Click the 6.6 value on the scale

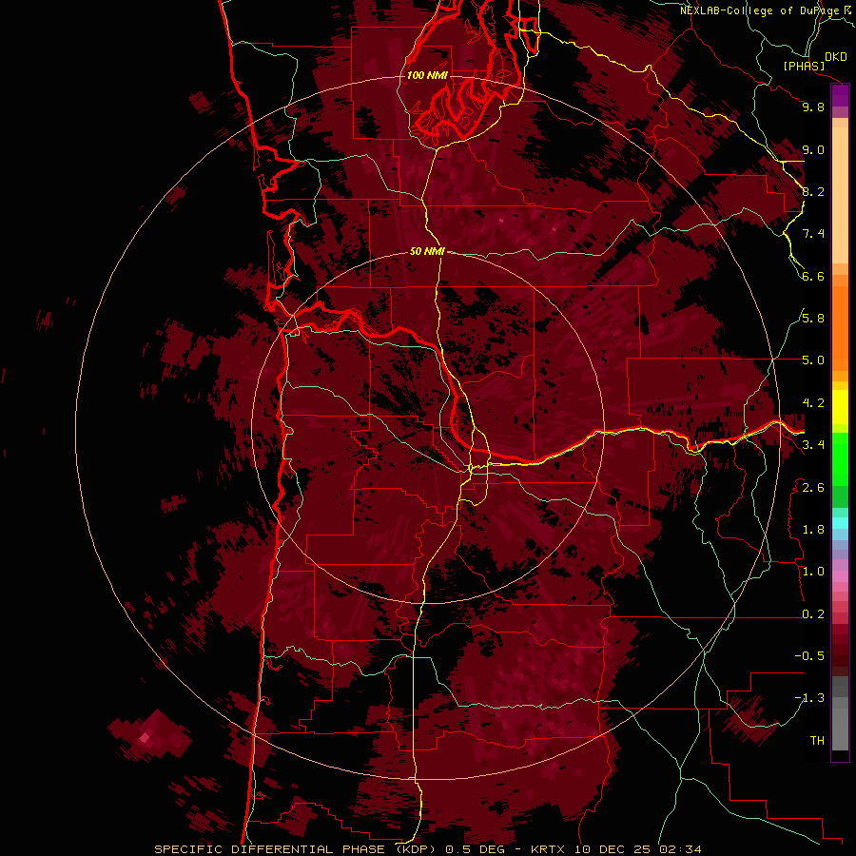click(813, 276)
